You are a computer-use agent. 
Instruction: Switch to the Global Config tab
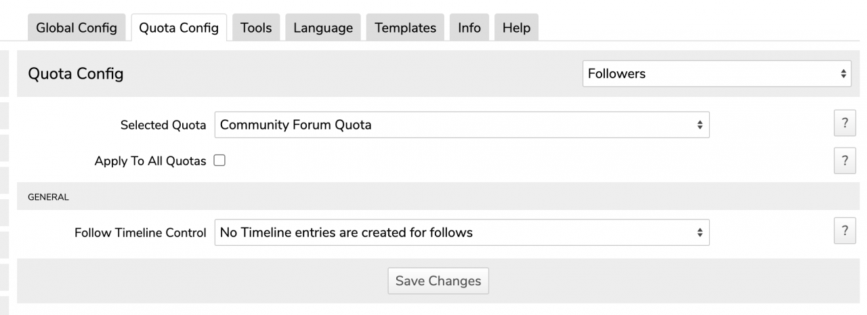77,28
